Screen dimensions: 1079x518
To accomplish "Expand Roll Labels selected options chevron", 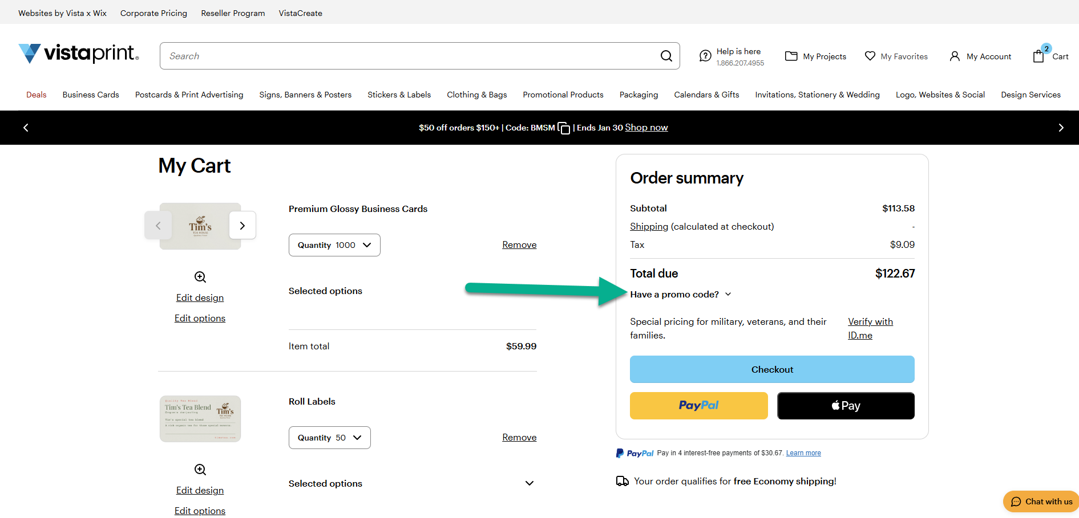I will tap(530, 483).
